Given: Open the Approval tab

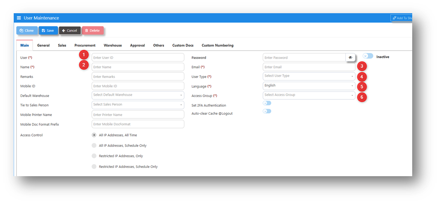Looking at the screenshot, I should 137,45.
